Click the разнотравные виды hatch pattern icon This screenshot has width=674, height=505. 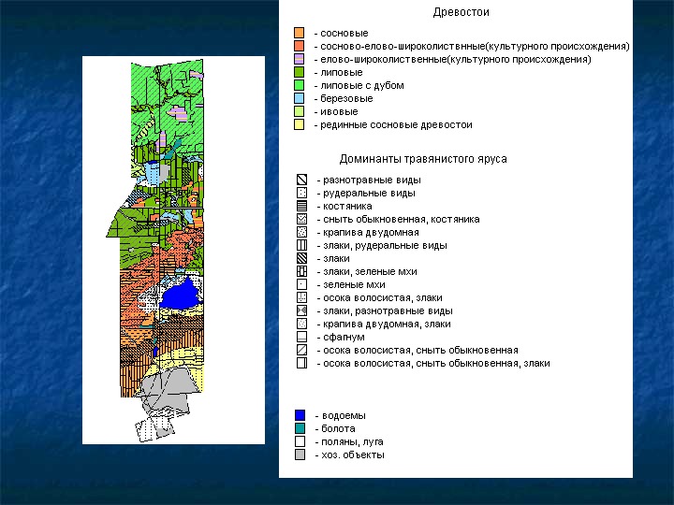(301, 180)
